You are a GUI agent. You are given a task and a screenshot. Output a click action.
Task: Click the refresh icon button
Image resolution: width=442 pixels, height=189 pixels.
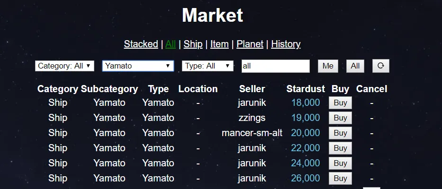(x=380, y=66)
